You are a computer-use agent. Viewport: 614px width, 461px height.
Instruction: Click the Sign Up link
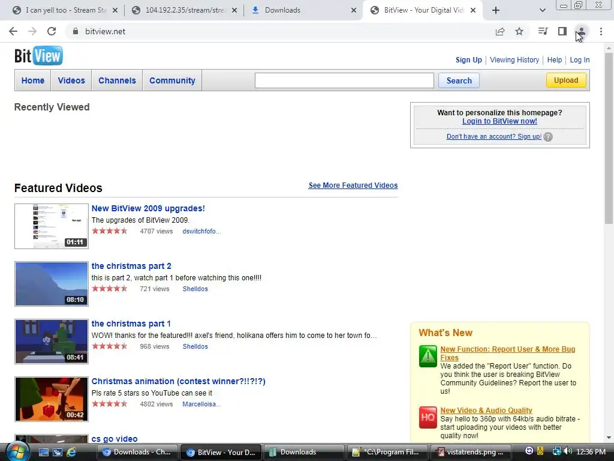[469, 60]
